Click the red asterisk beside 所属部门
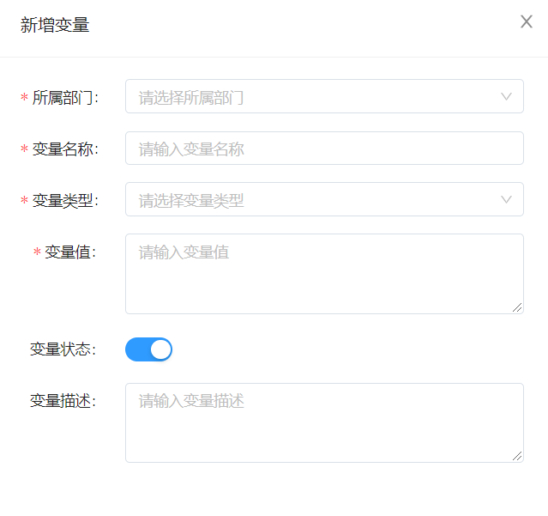 pos(24,99)
